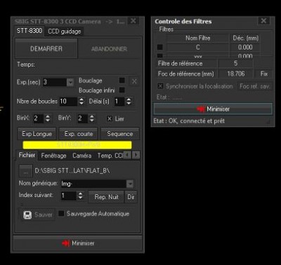This screenshot has height=265, width=281.
Task: Adjust the Nbre de boucles stepper arrows
Action: [81, 101]
